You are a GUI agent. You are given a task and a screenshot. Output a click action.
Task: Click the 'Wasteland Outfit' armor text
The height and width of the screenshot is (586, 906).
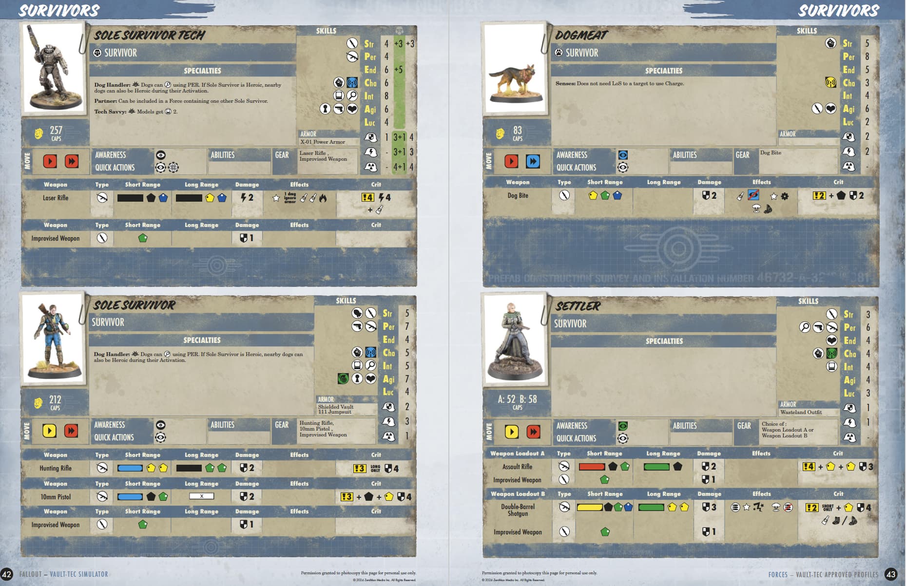[801, 412]
